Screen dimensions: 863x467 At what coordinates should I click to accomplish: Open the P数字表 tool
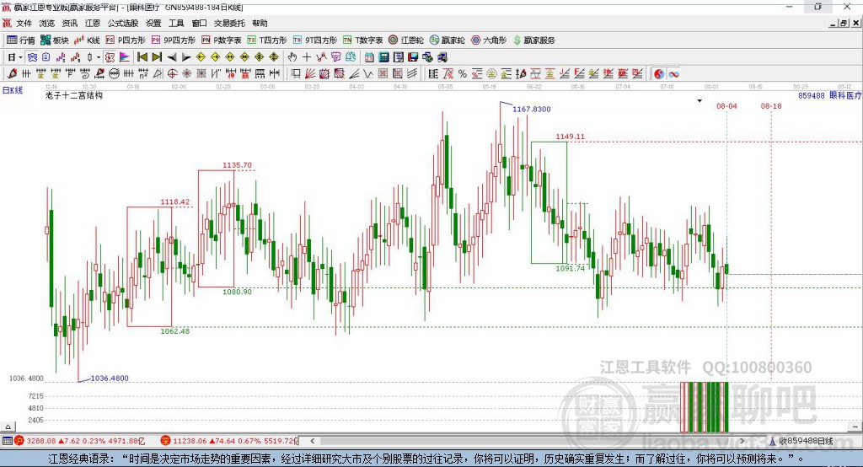point(222,40)
